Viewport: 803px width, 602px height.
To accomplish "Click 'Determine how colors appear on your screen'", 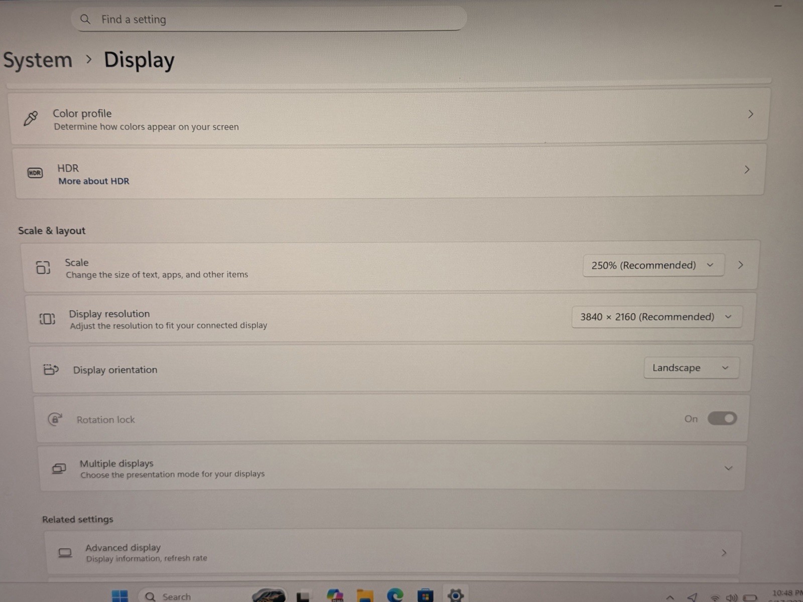I will pos(147,127).
